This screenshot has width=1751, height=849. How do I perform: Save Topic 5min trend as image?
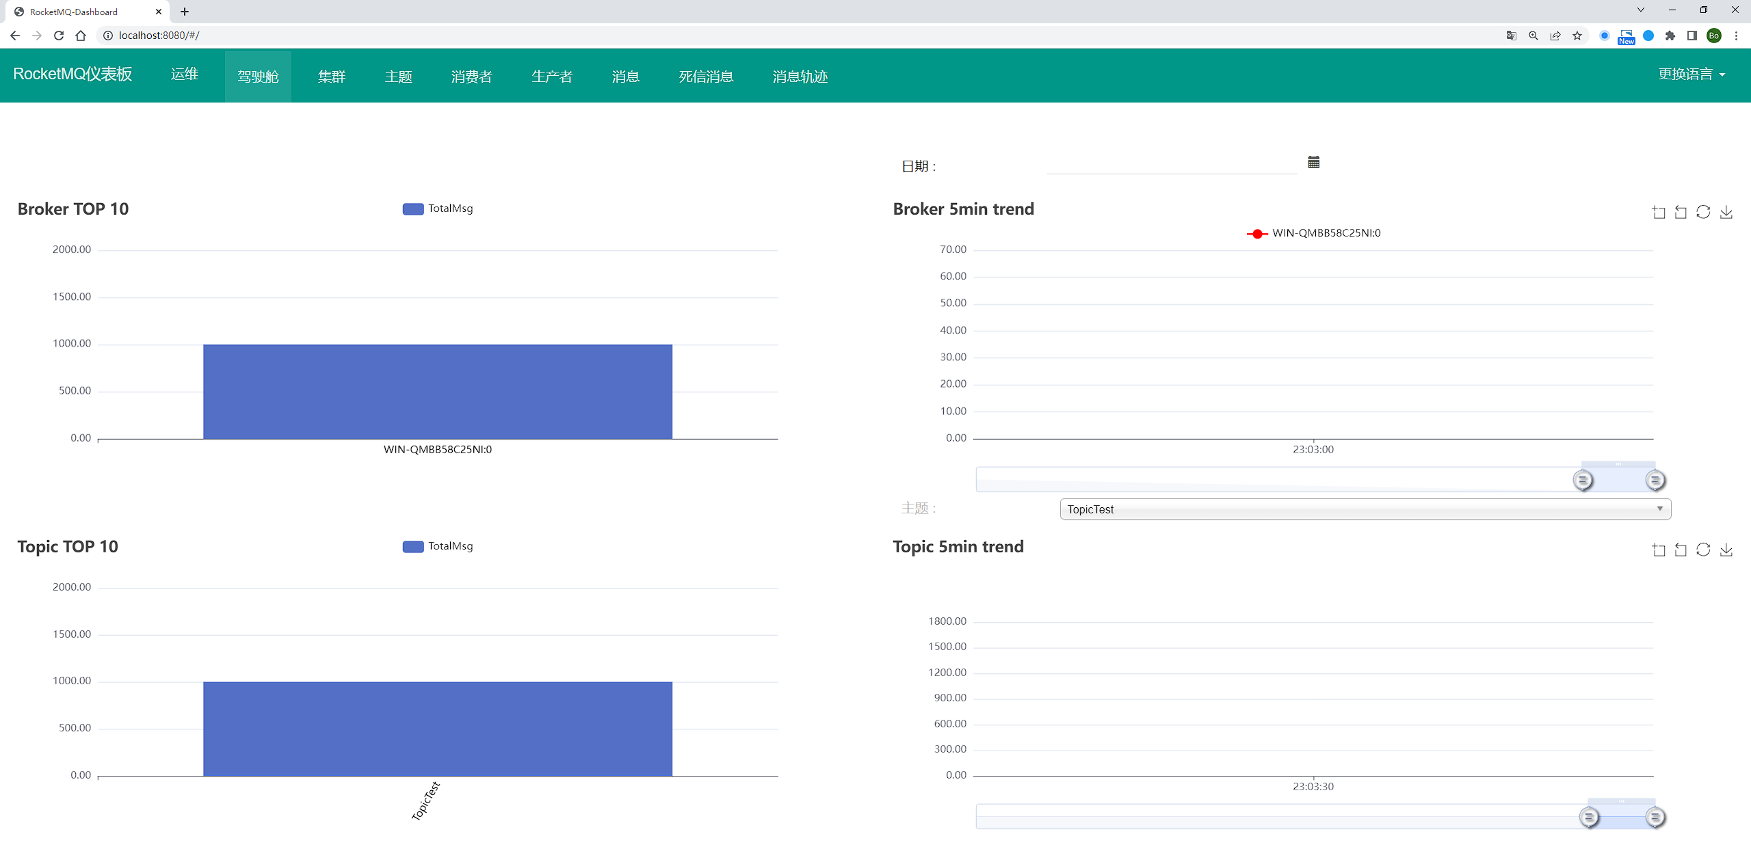point(1726,550)
